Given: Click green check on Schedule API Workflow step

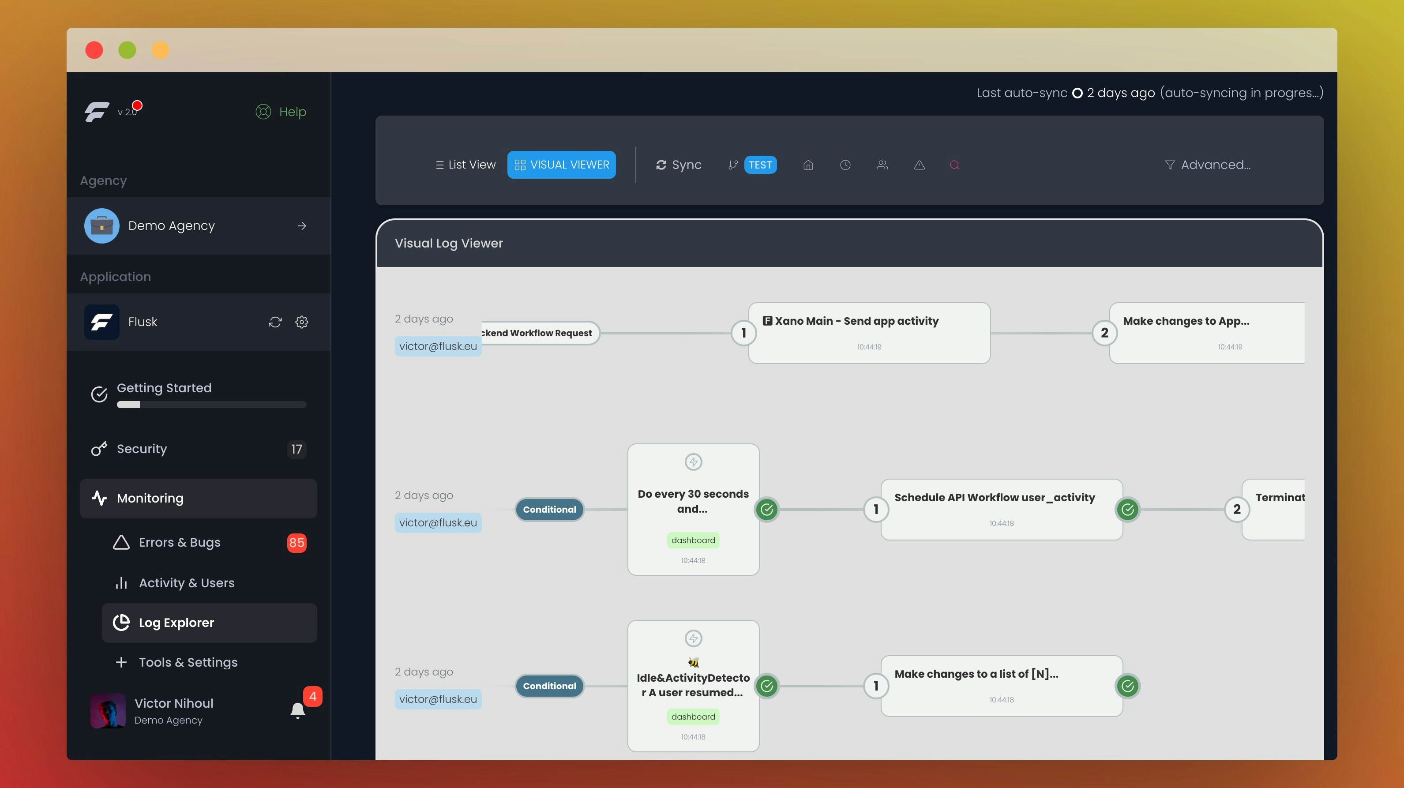Looking at the screenshot, I should coord(1128,510).
